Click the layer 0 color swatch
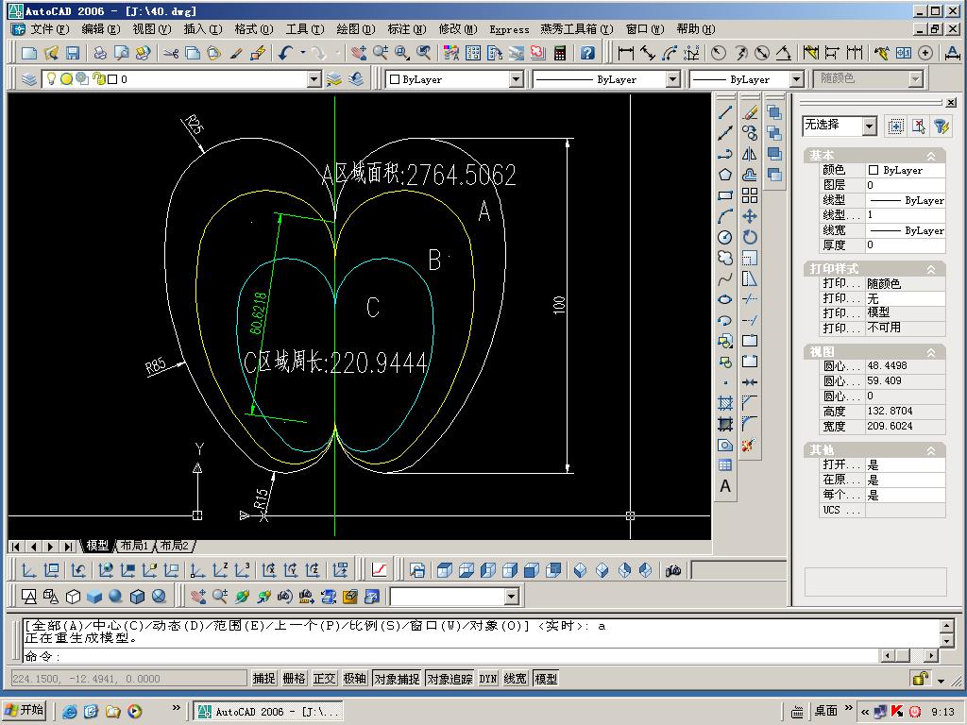 (112, 79)
